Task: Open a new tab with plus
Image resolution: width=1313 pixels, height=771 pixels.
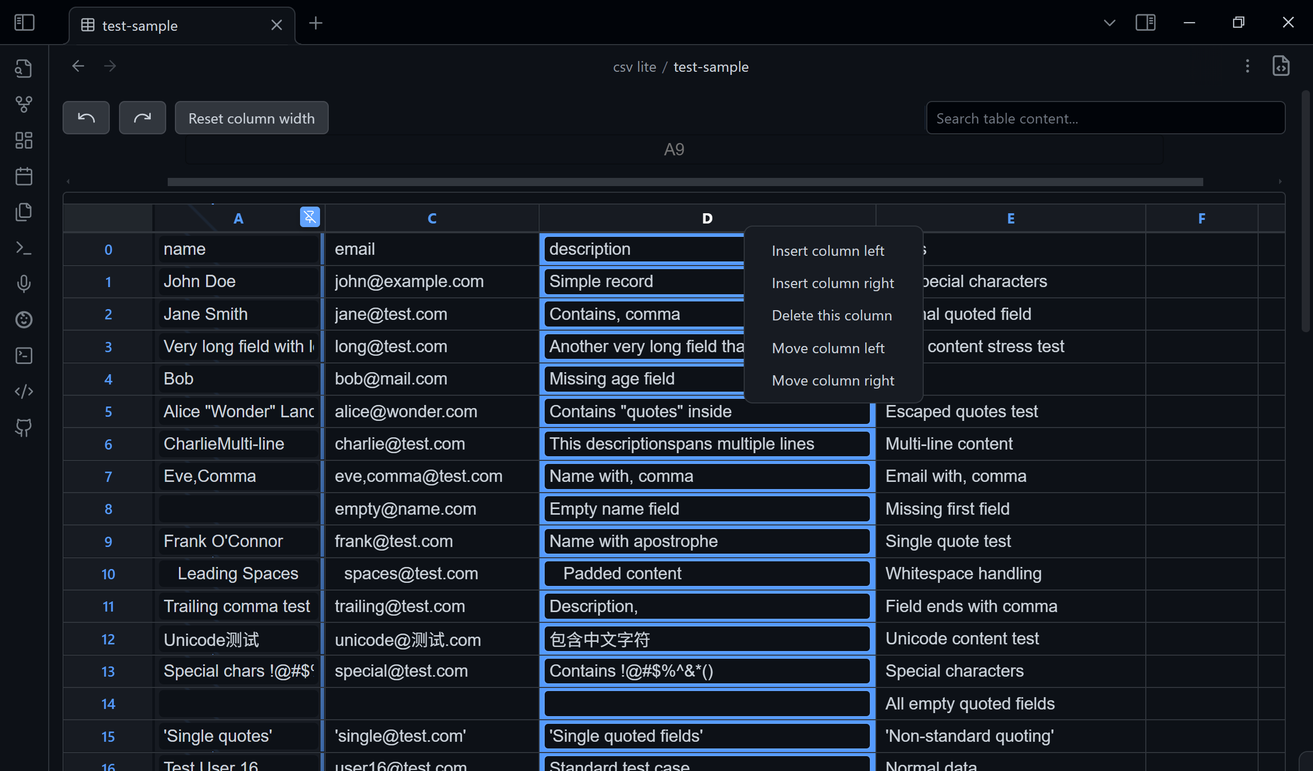Action: click(315, 23)
